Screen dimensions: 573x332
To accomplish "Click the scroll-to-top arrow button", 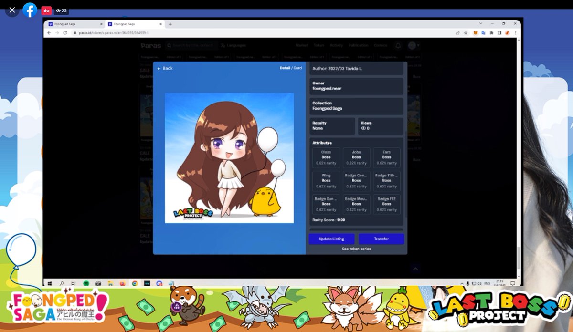I will (x=415, y=269).
